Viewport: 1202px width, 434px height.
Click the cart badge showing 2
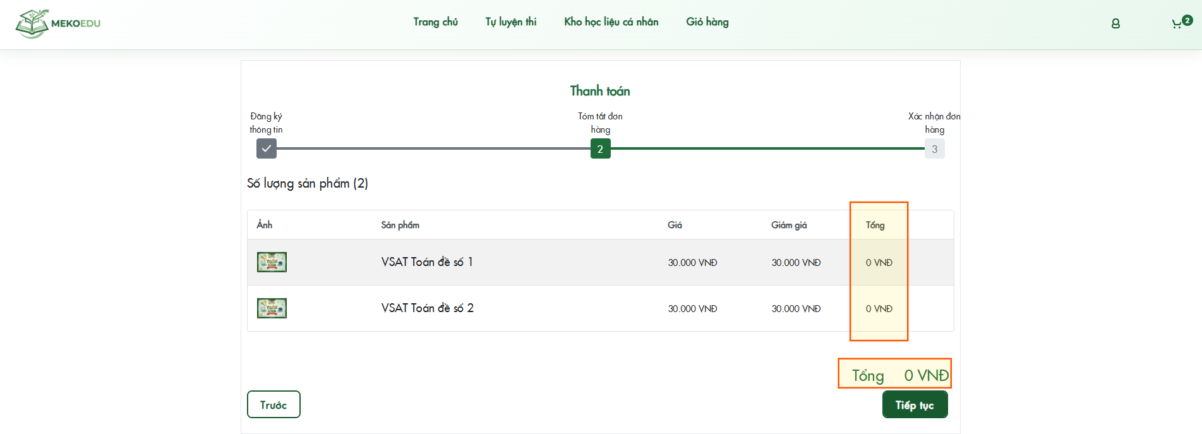pyautogui.click(x=1187, y=20)
